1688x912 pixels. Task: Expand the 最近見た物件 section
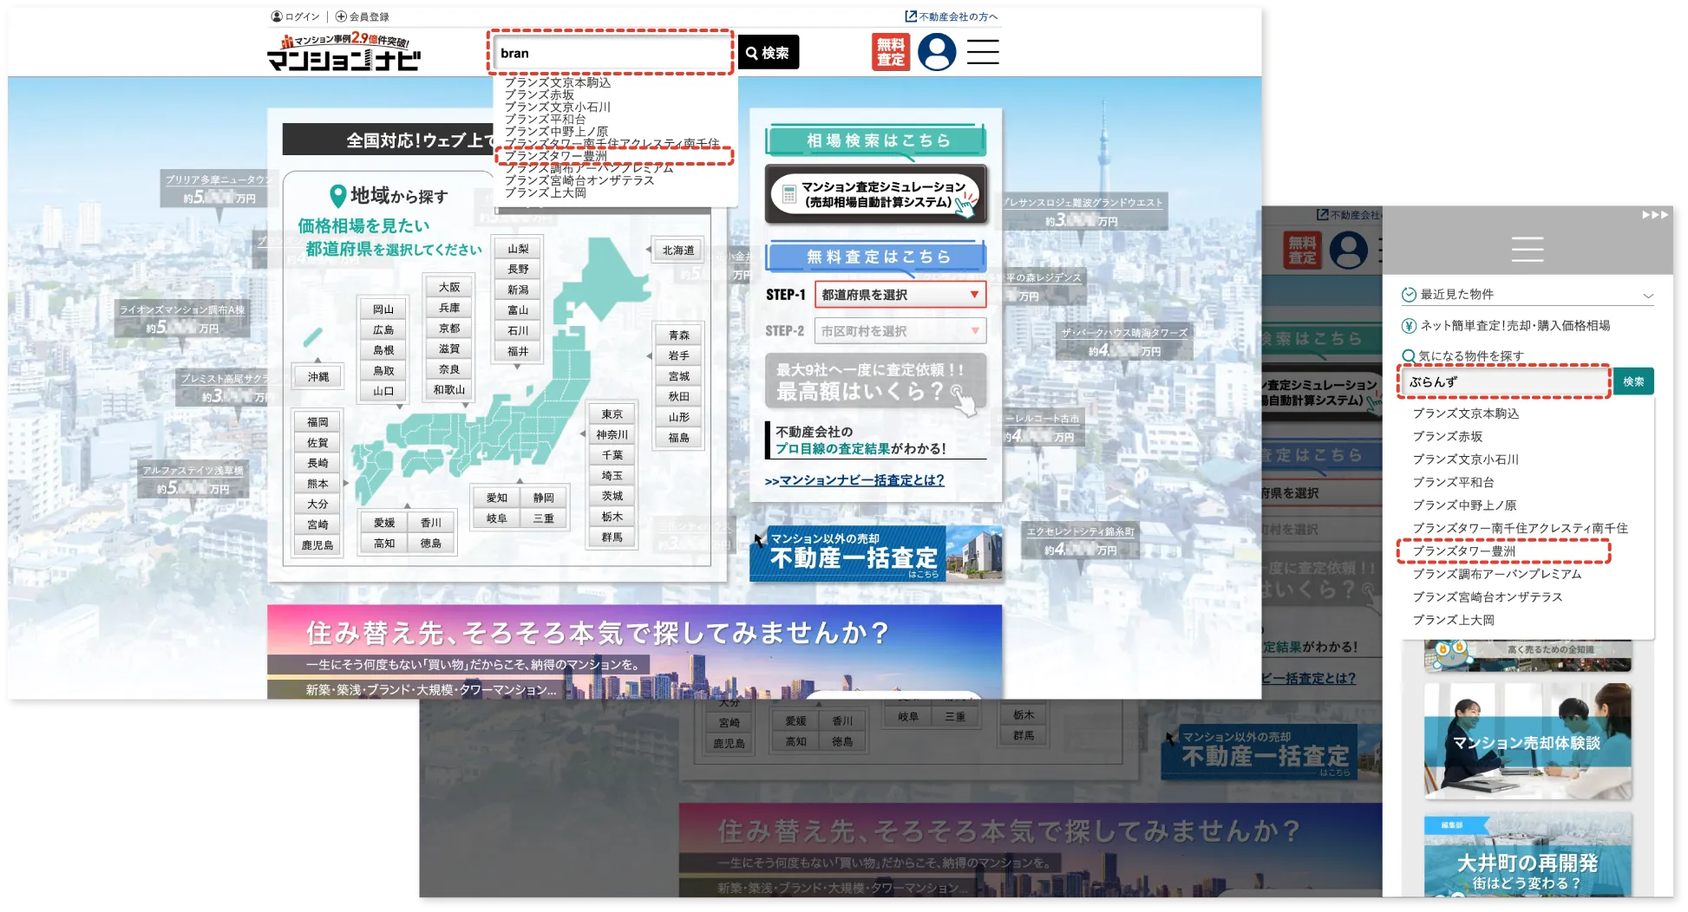pyautogui.click(x=1528, y=295)
